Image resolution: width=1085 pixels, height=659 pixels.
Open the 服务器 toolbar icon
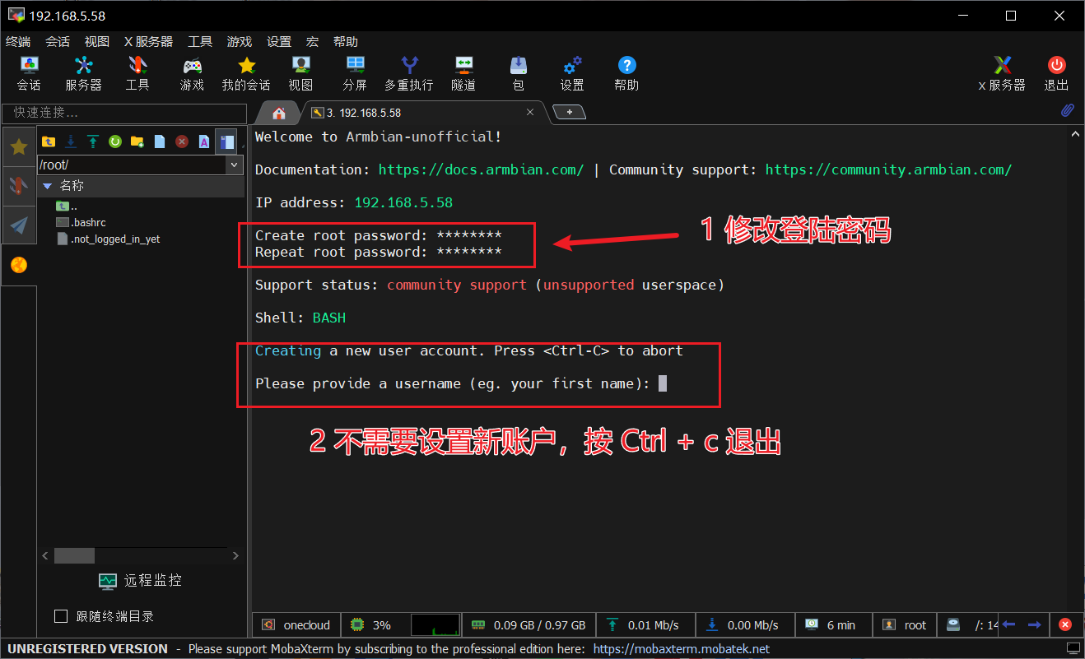(83, 73)
